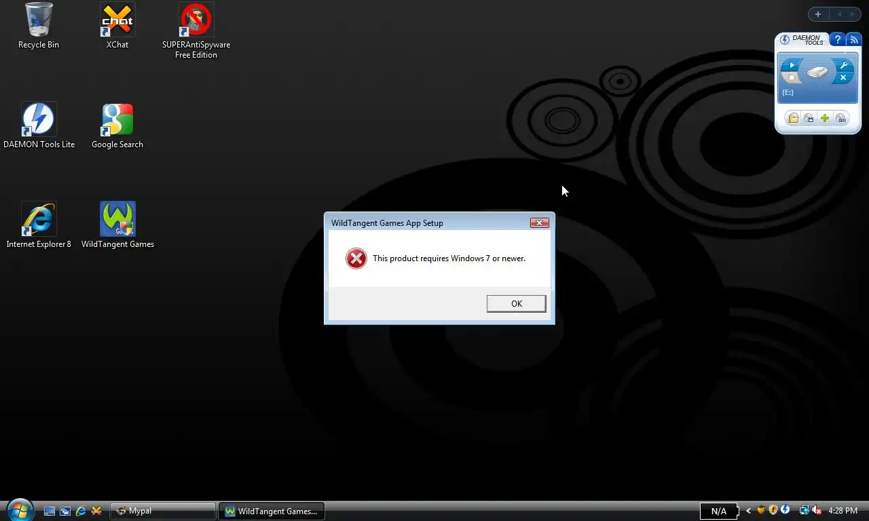Select the WildTangent Games desktop shortcut
This screenshot has width=869, height=521.
[117, 225]
